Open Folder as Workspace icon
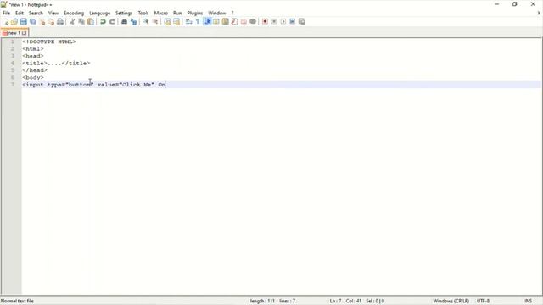This screenshot has width=543, height=305. point(244,22)
